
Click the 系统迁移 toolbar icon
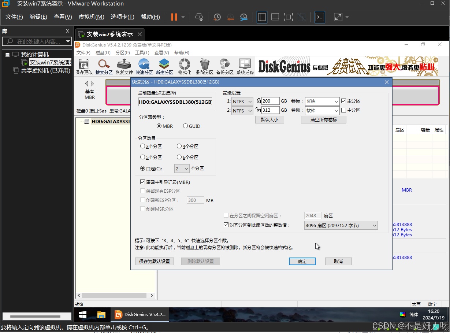click(245, 64)
